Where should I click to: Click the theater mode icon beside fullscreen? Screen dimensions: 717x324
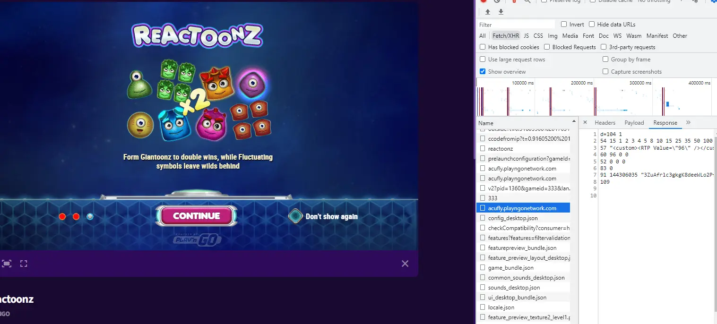[7, 264]
